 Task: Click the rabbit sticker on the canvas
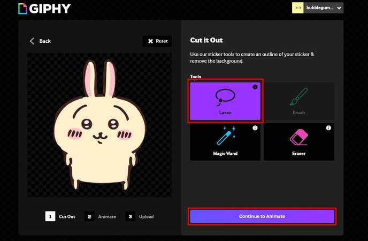pyautogui.click(x=99, y=125)
